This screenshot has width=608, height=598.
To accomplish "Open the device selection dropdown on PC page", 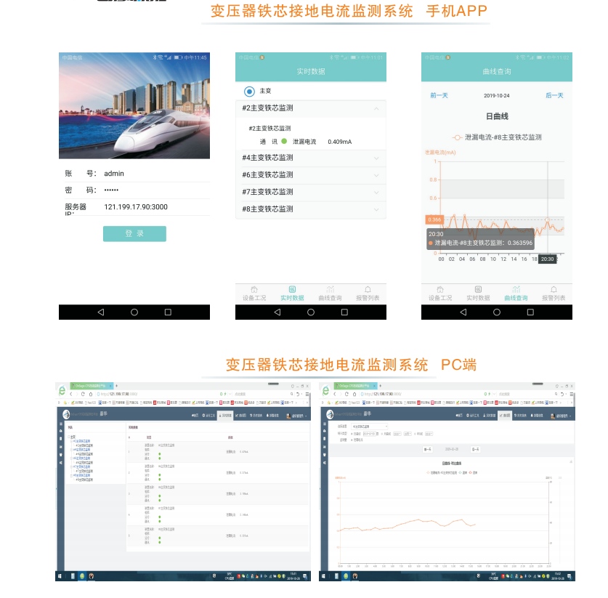I will point(370,425).
